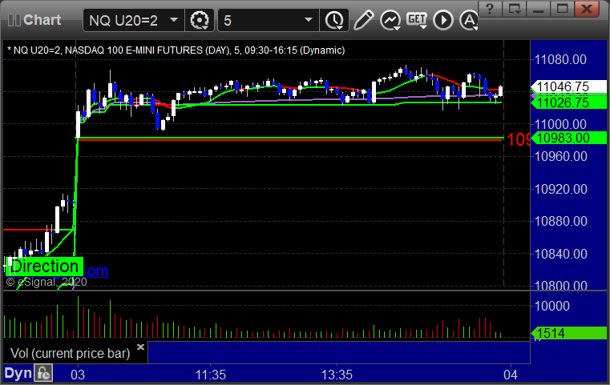Click the Chart window grip icon
The height and width of the screenshot is (385, 610).
[x=14, y=20]
